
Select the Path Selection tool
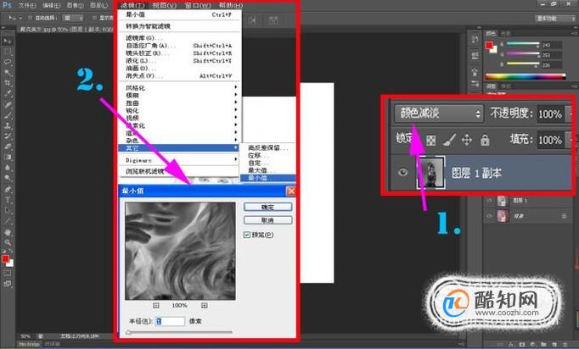point(8,210)
